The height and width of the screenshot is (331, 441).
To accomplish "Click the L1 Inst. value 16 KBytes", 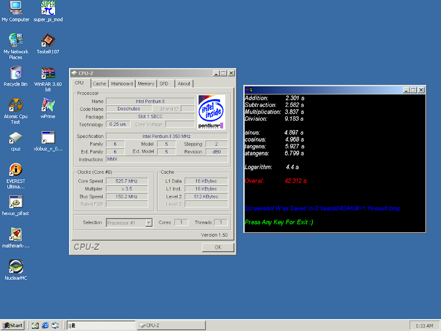I will click(x=206, y=189).
